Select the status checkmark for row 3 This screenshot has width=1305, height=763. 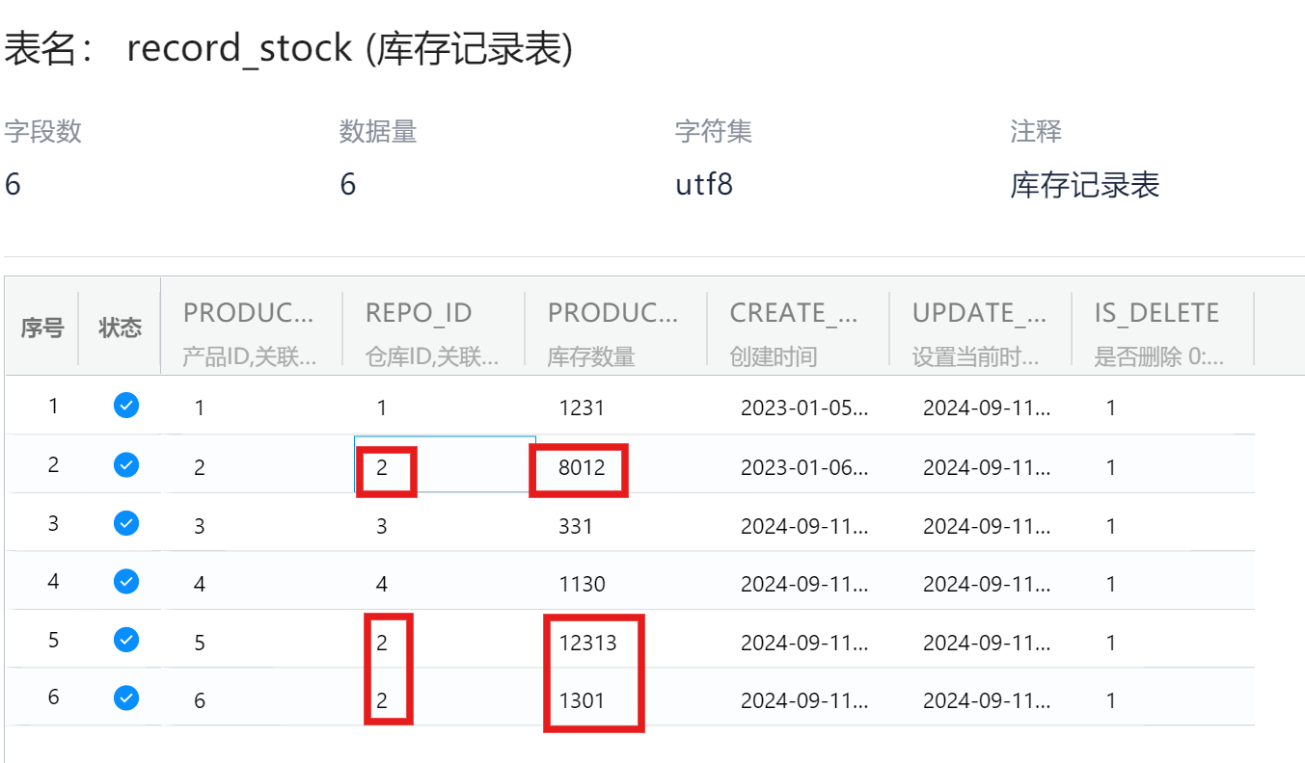[x=125, y=523]
